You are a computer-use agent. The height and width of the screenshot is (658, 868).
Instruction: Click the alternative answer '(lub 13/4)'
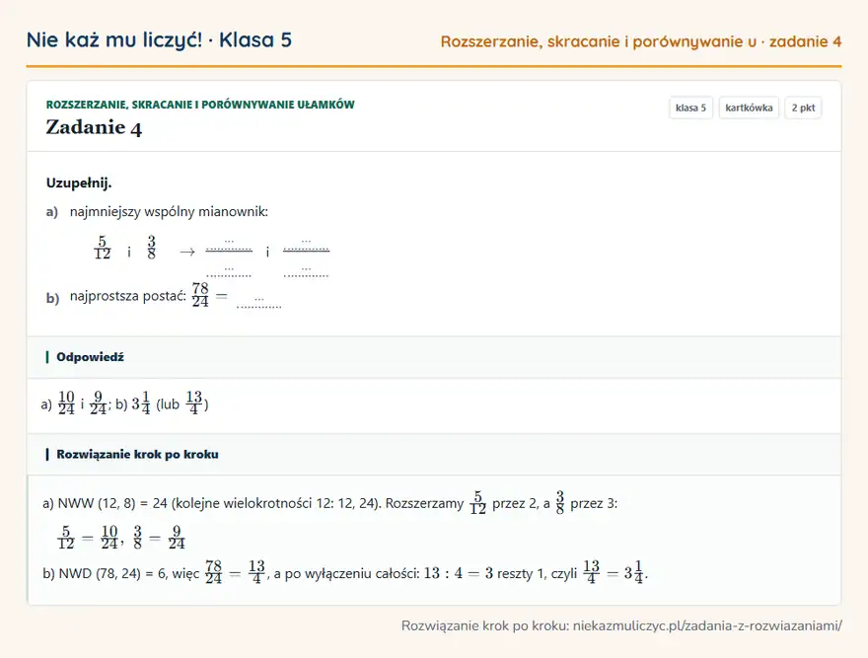tap(182, 403)
